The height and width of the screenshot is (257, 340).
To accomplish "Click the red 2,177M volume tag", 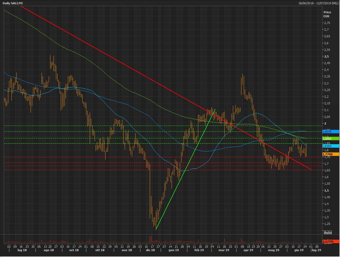I will tap(330, 242).
